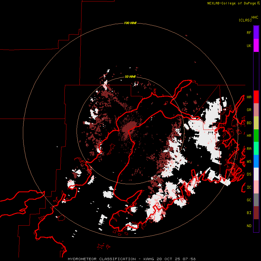Select the GR legend color block
This screenshot has height=261, width=261.
point(256,110)
